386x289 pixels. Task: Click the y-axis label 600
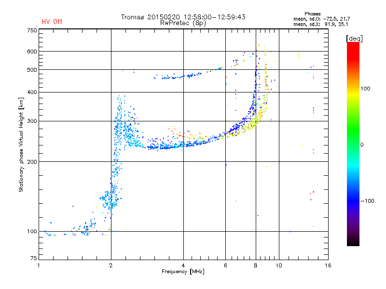[32, 52]
